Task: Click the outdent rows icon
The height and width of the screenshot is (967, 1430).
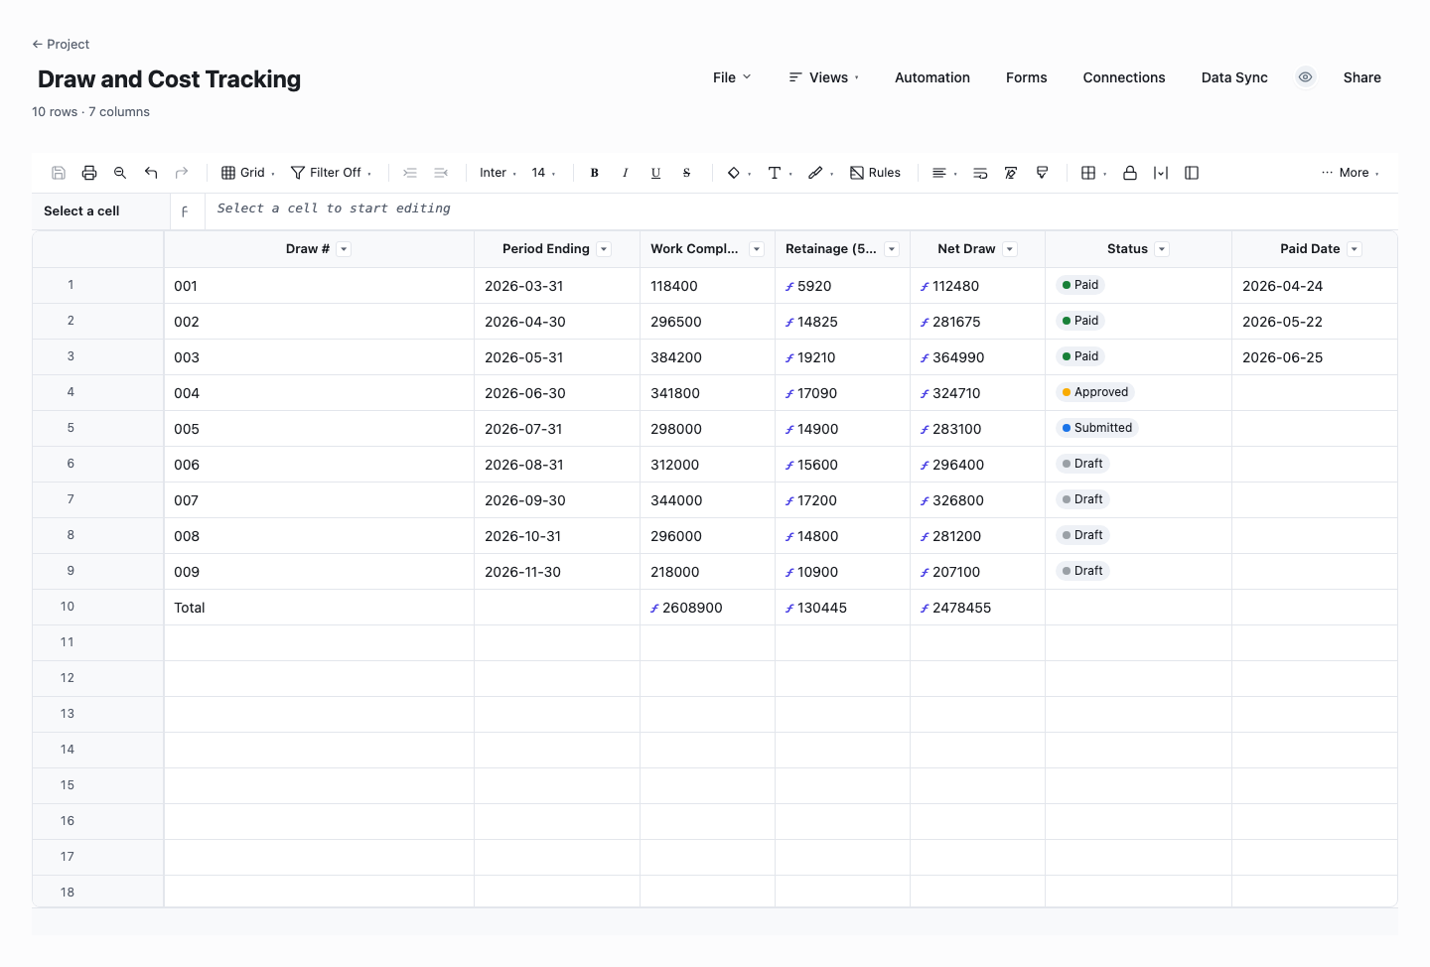Action: 441,173
